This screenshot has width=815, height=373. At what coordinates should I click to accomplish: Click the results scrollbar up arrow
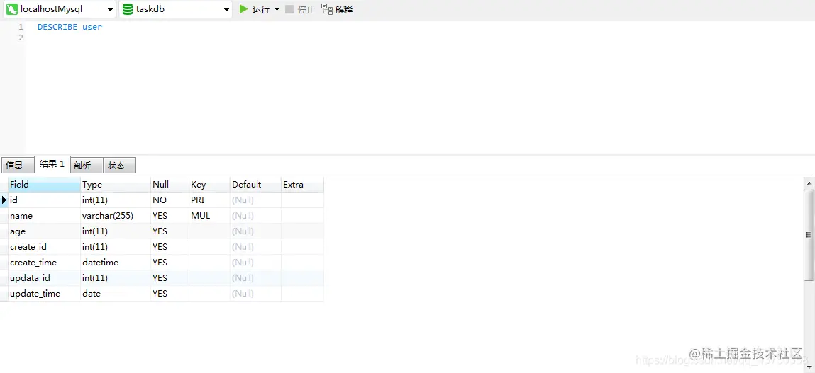click(809, 183)
